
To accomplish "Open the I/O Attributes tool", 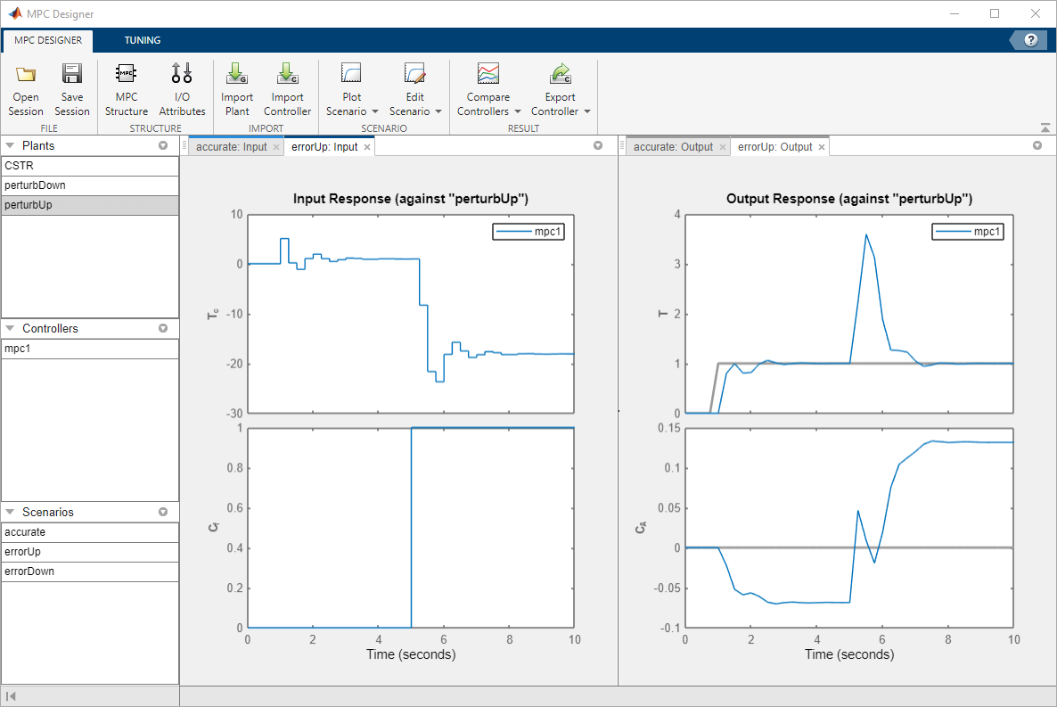I will 182,90.
